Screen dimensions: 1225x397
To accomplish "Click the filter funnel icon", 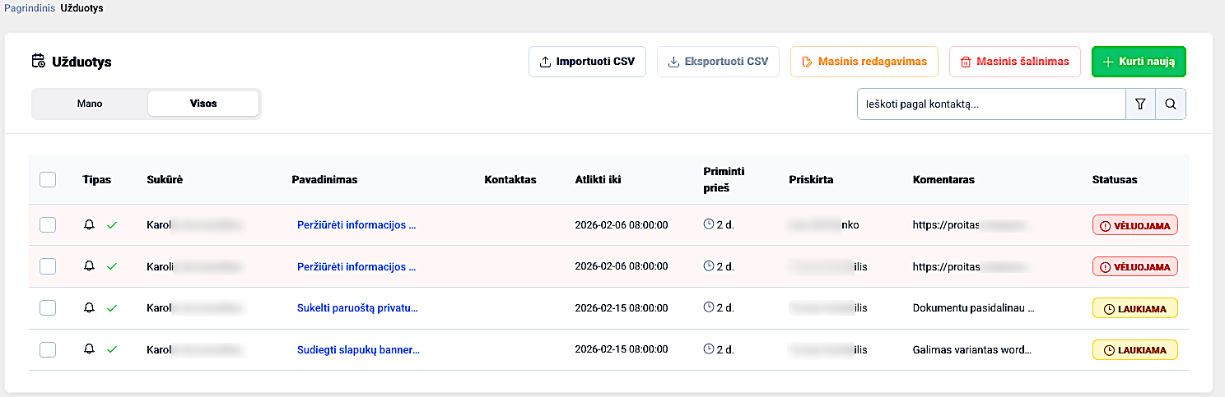I will (x=1140, y=104).
